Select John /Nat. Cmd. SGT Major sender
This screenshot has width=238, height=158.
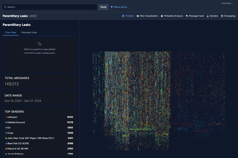tap(31, 138)
